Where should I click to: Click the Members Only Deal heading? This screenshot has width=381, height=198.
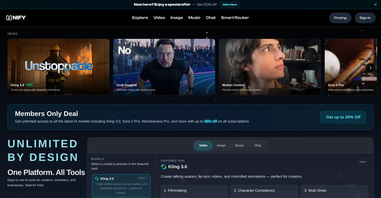(47, 114)
